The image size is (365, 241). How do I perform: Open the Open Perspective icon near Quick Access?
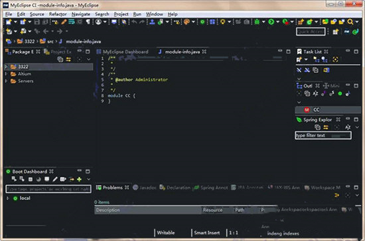click(x=335, y=32)
